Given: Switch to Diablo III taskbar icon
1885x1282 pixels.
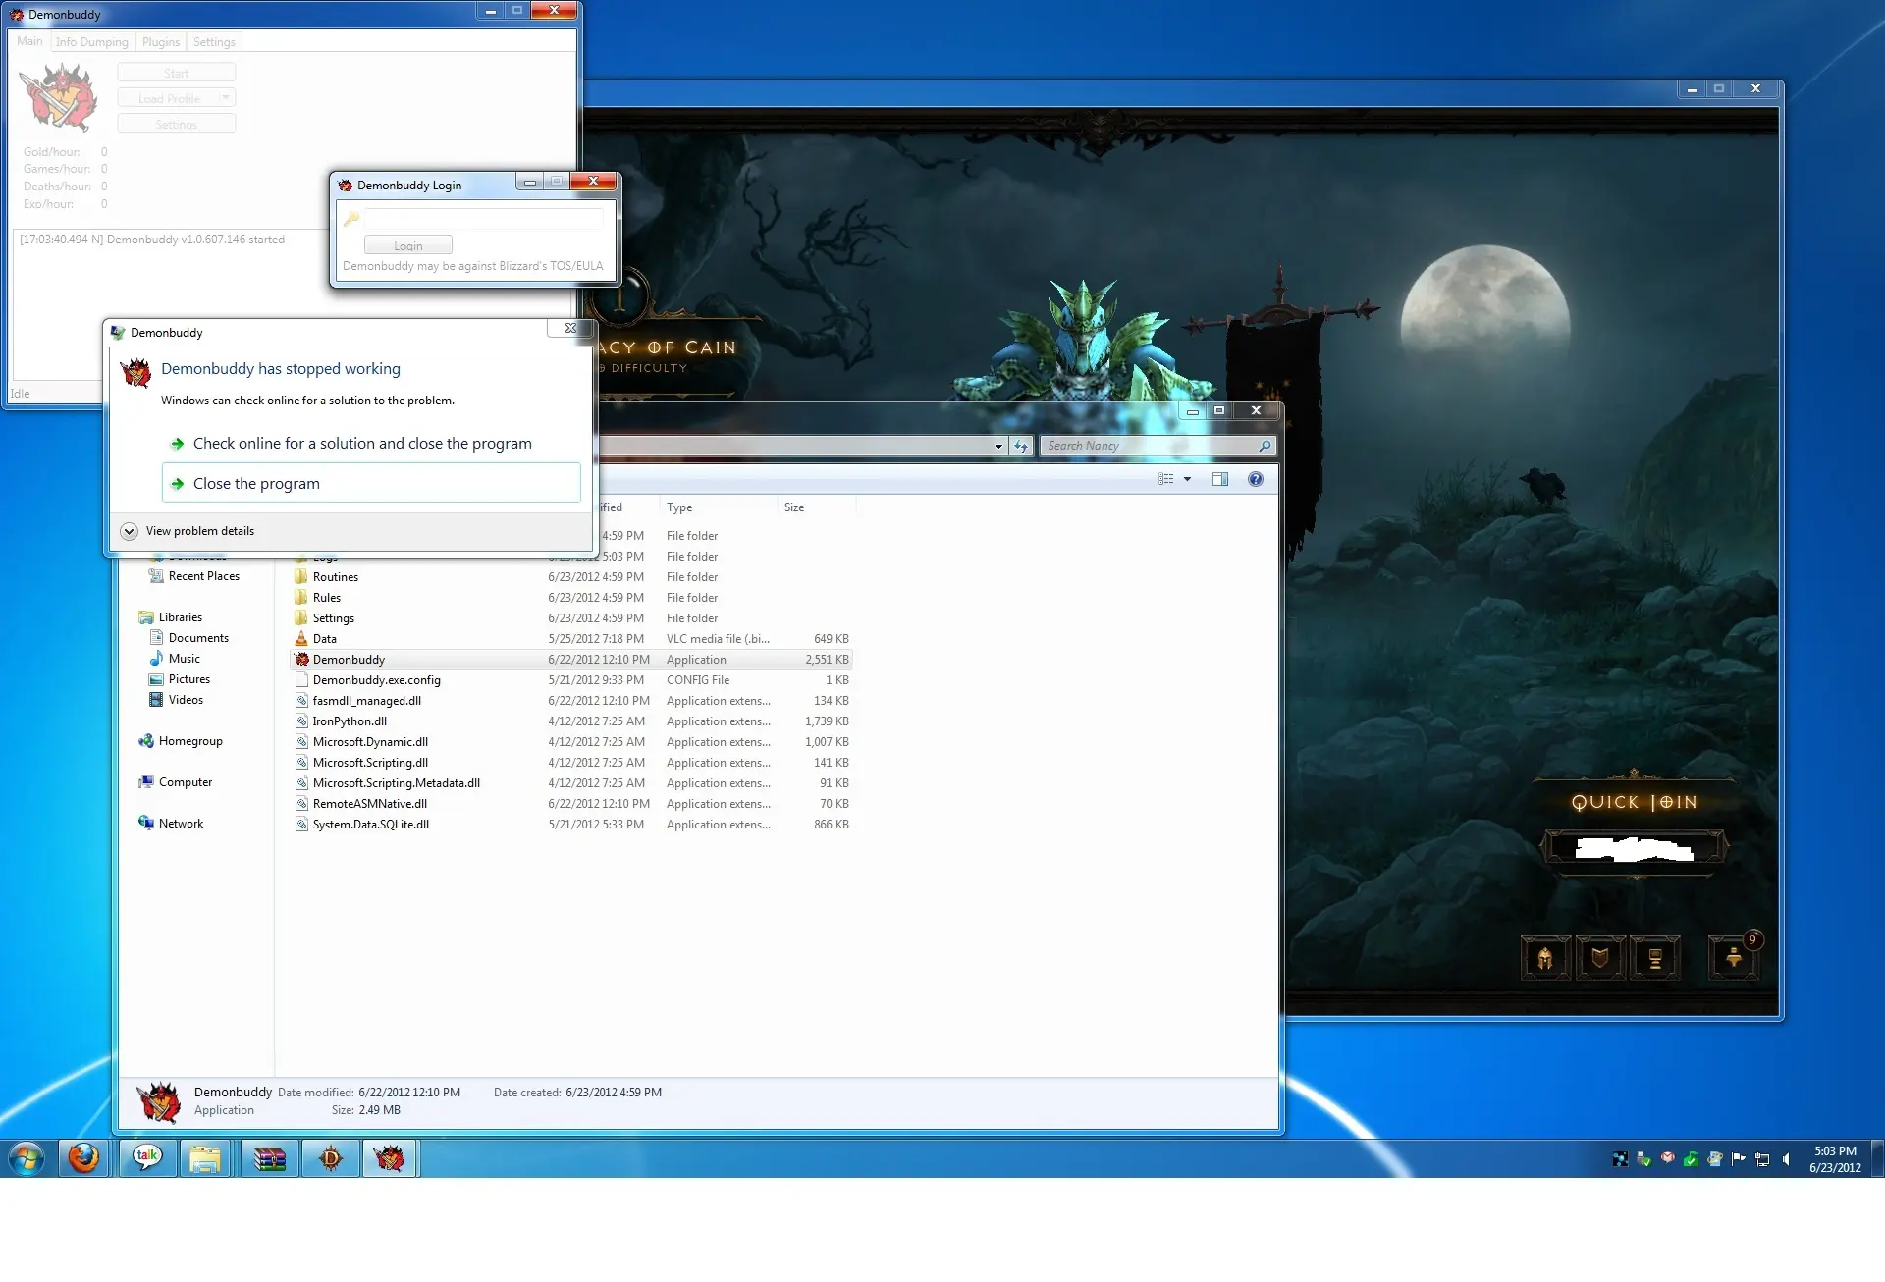Looking at the screenshot, I should click(x=331, y=1158).
